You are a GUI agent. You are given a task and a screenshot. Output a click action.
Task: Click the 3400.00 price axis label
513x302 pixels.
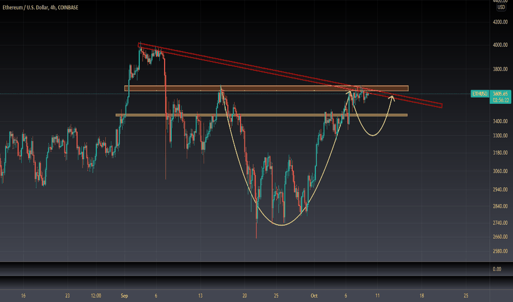tap(500, 121)
